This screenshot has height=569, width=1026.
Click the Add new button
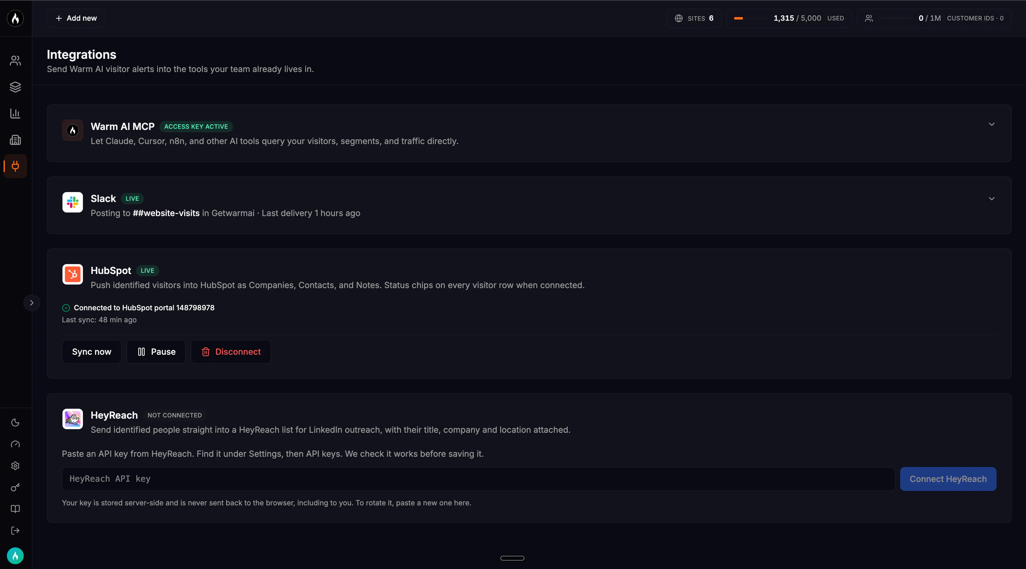(76, 18)
